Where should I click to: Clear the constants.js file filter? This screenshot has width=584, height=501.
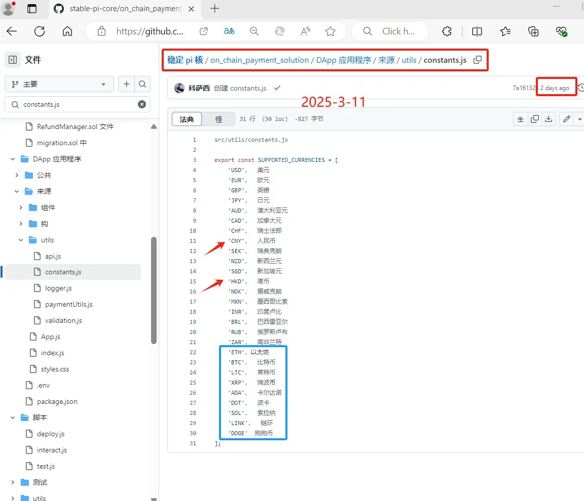(142, 104)
